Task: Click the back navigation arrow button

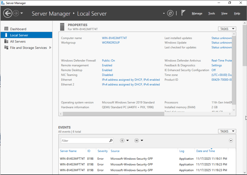Action: click(x=8, y=13)
